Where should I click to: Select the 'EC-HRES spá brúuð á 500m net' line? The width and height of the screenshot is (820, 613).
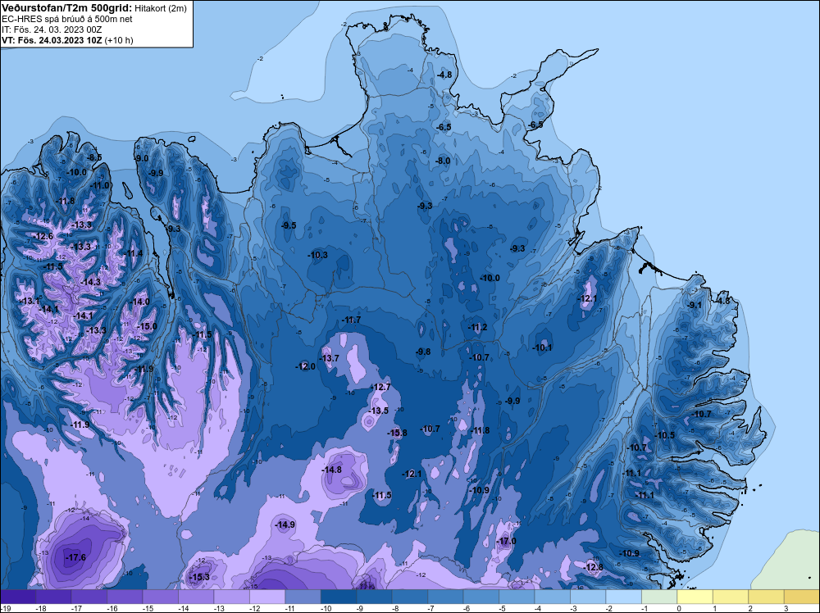(x=67, y=19)
